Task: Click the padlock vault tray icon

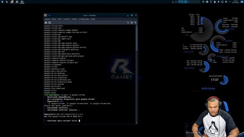Action: coord(215,2)
